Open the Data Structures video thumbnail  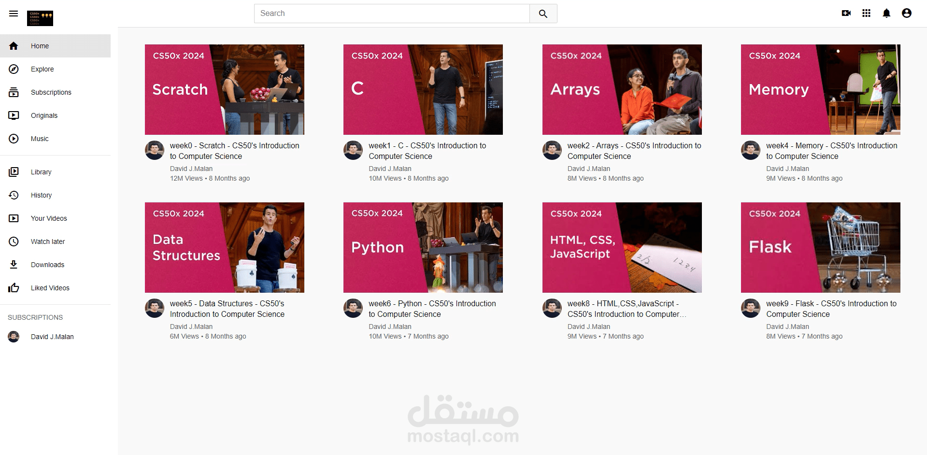225,247
